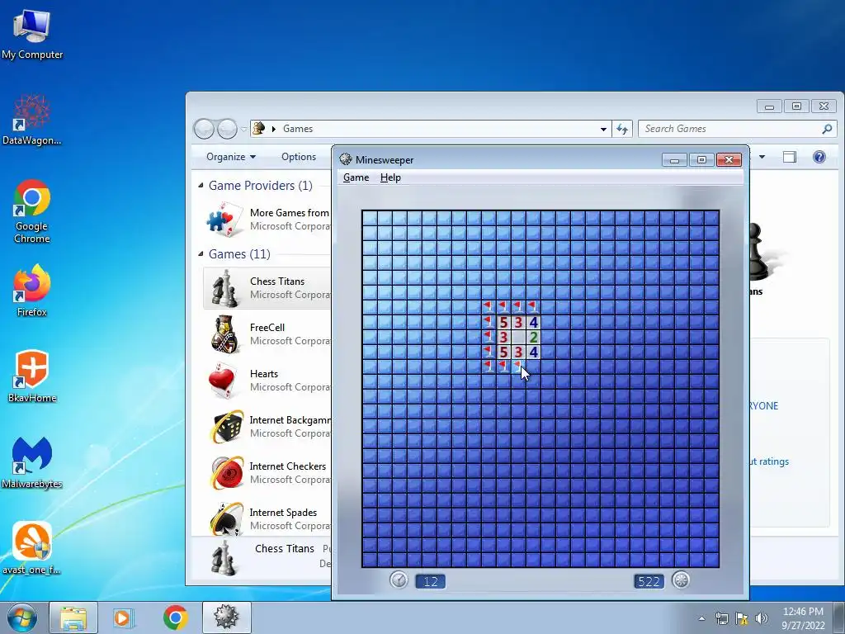
Task: Select More Games from Microsoft entry
Action: [267, 220]
